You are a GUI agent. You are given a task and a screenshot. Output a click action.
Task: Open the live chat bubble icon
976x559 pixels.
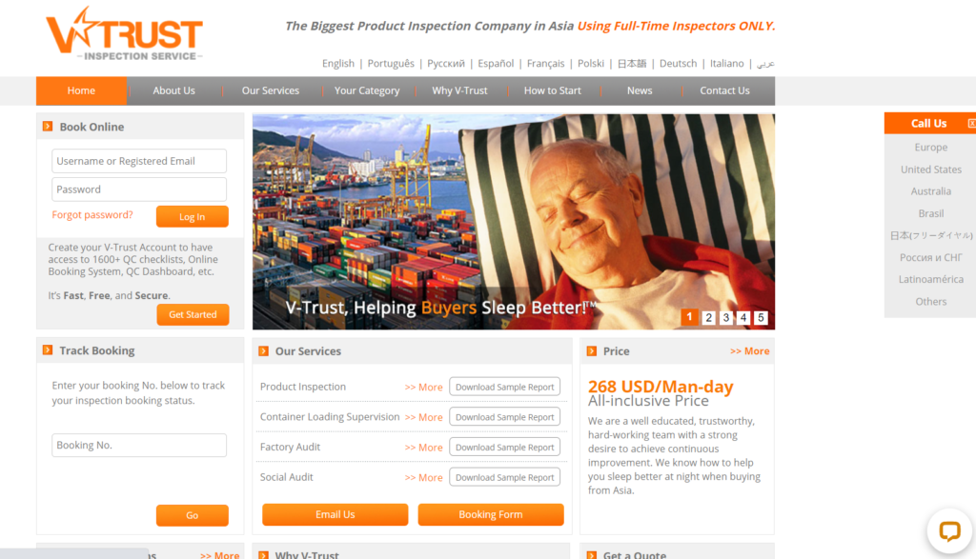[x=949, y=531]
